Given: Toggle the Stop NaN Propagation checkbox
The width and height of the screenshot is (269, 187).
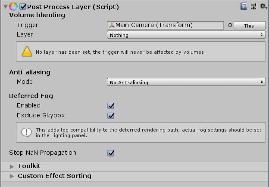Looking at the screenshot, I should point(111,153).
